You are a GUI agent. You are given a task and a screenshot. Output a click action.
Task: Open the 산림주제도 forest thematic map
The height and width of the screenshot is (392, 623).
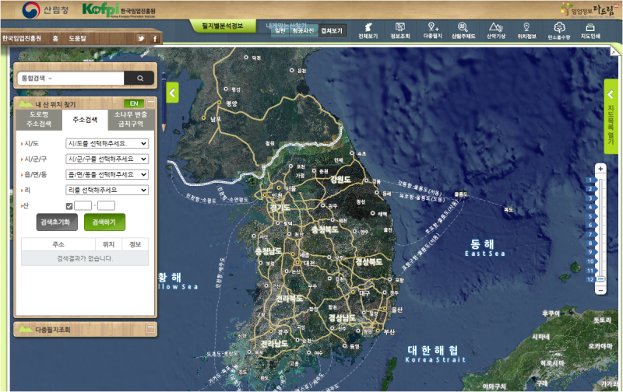pyautogui.click(x=463, y=30)
